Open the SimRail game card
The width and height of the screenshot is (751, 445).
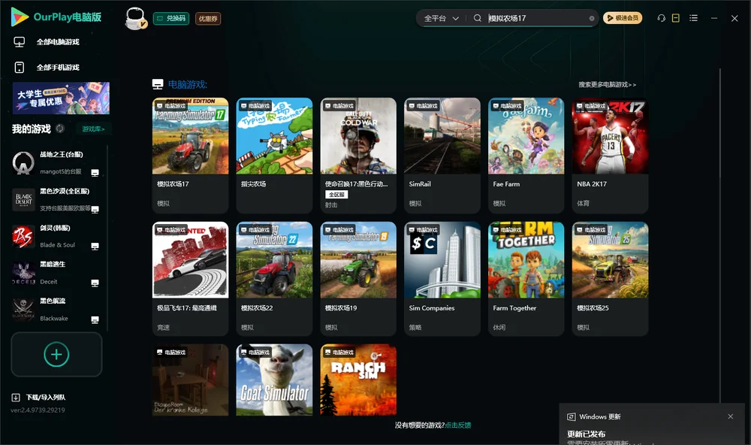coord(442,156)
